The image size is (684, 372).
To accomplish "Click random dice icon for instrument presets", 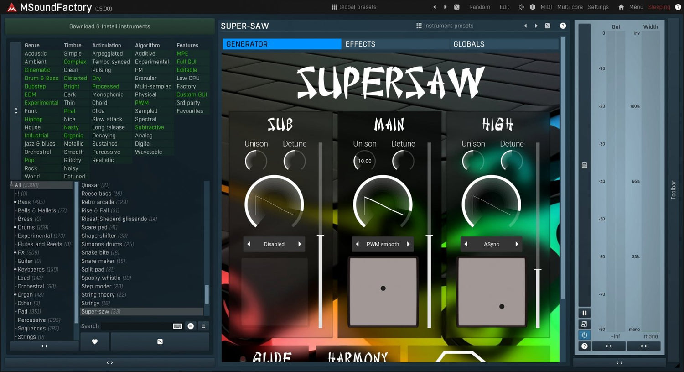I will 548,26.
